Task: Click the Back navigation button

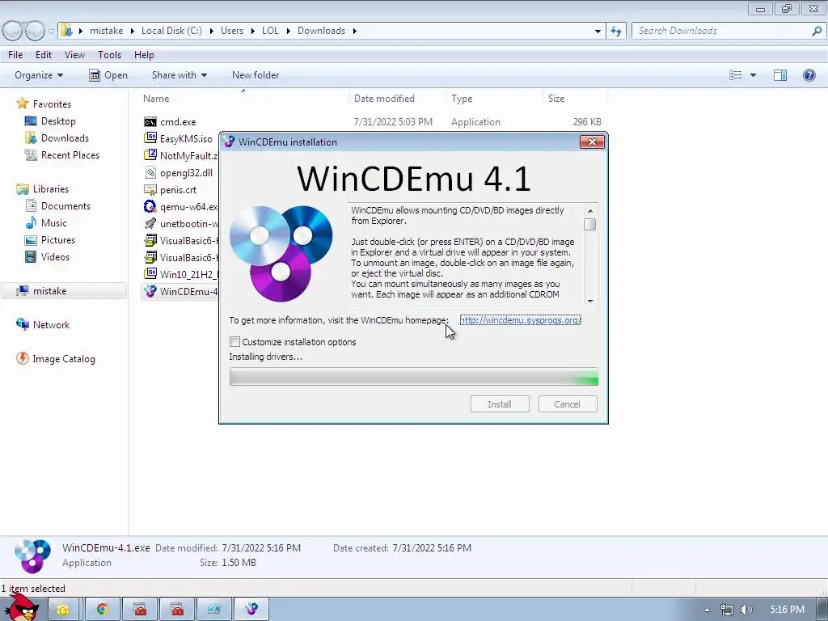Action: tap(13, 31)
